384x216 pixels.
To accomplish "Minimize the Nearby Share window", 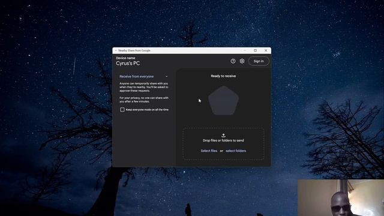I will [245, 50].
